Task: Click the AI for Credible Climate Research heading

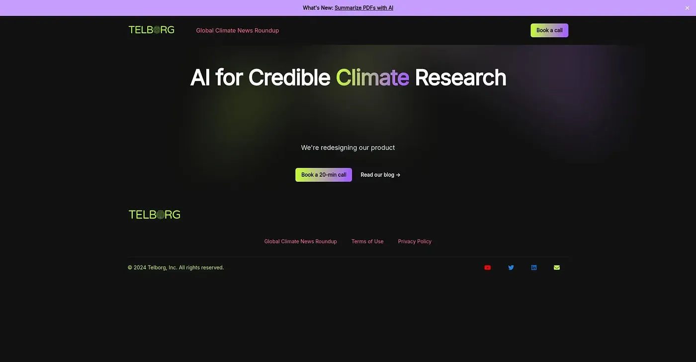Action: pos(348,77)
